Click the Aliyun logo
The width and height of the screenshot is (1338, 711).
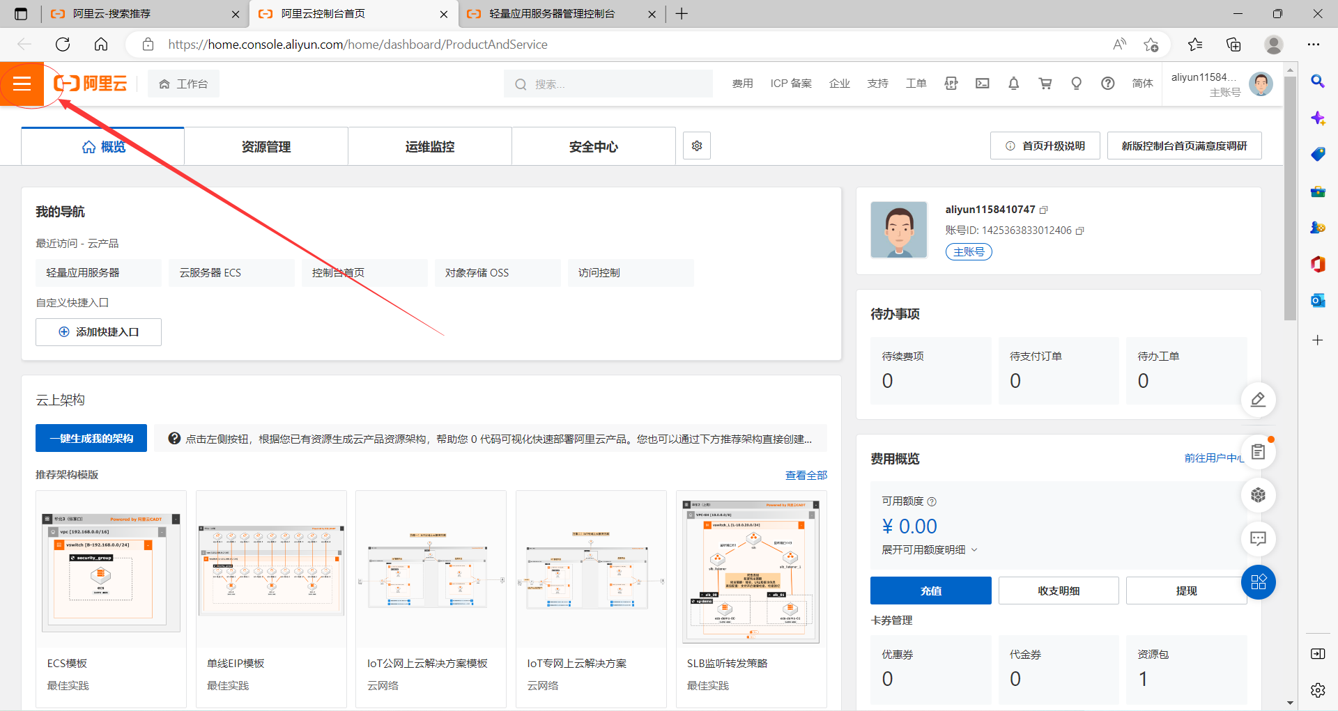(x=91, y=84)
